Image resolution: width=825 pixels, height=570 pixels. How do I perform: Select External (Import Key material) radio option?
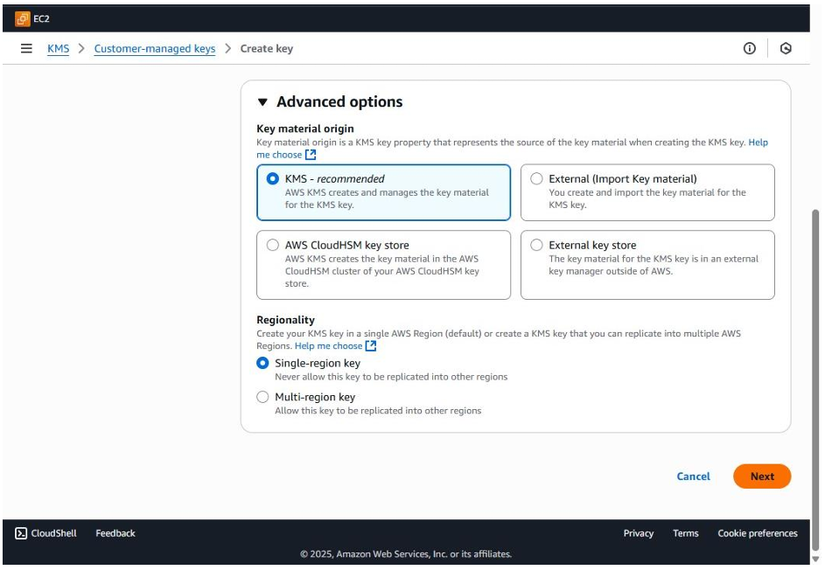coord(536,179)
